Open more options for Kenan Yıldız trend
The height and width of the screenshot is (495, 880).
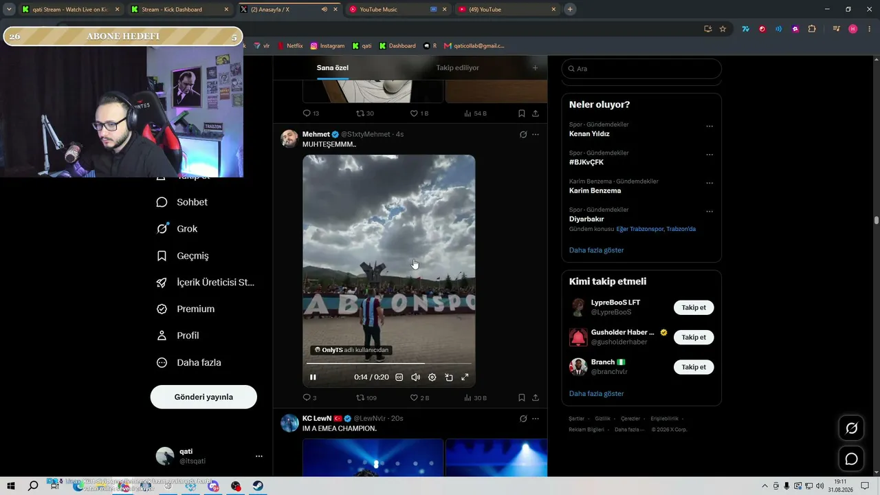[709, 126]
